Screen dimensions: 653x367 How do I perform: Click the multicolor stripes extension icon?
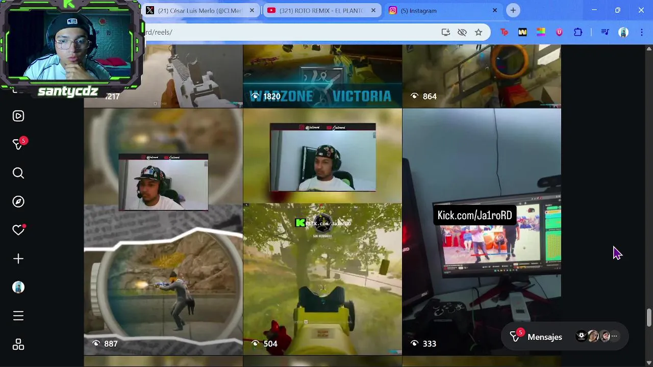541,32
